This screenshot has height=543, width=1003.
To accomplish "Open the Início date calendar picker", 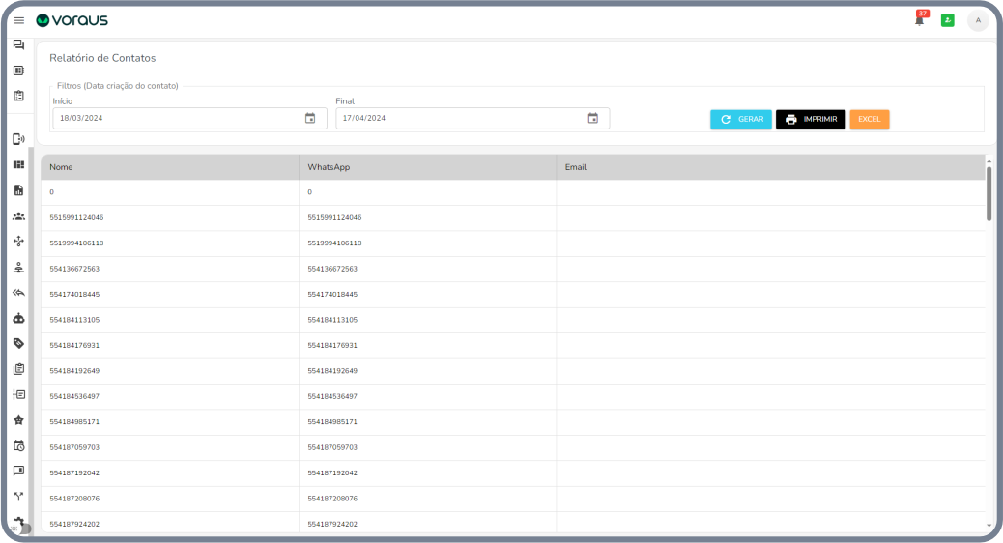I will [310, 119].
